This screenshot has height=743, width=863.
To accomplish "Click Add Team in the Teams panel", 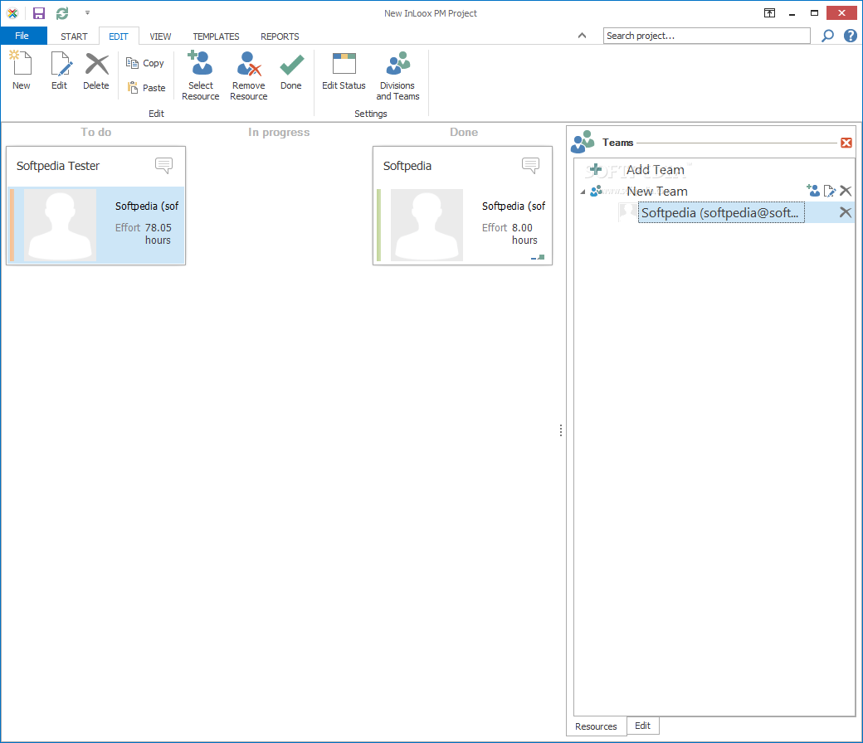I will tap(655, 170).
